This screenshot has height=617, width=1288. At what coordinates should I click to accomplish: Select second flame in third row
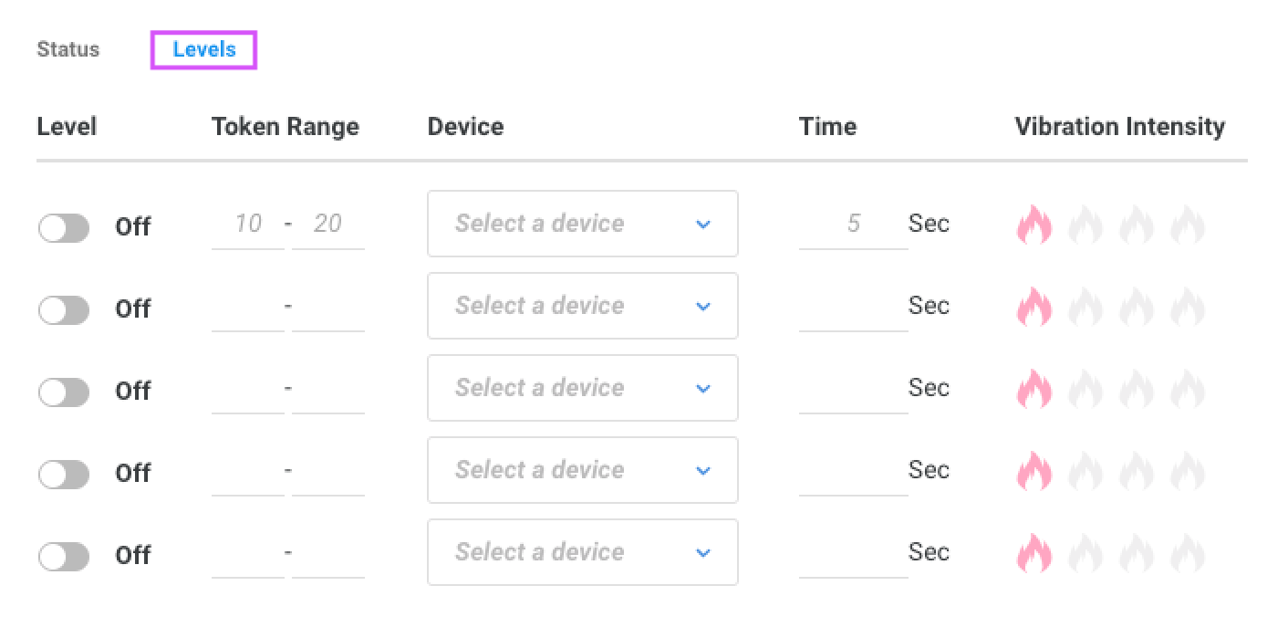1085,389
